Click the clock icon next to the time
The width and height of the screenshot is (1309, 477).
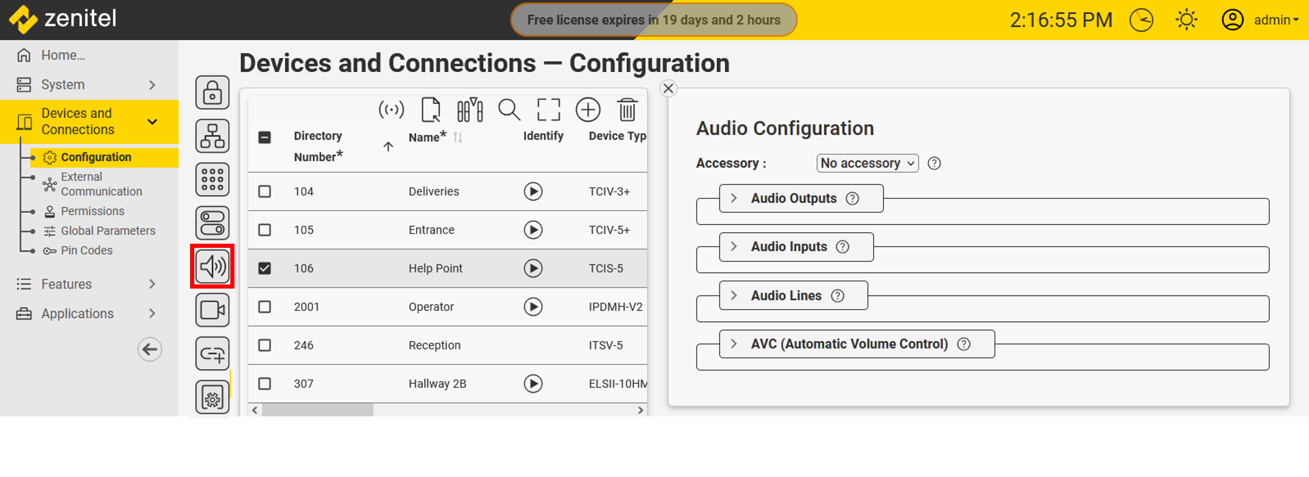1141,20
